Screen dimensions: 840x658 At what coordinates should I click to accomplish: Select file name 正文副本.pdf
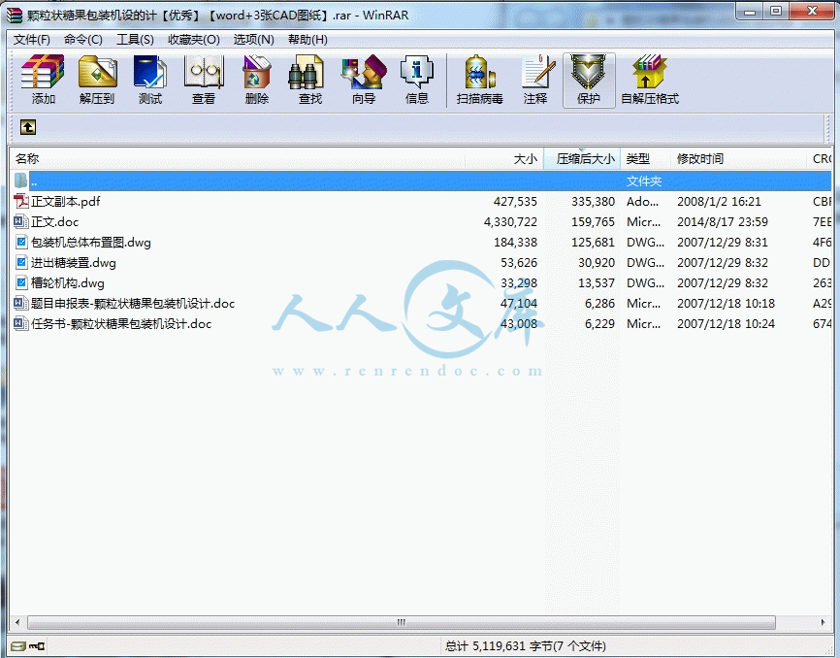tap(65, 202)
